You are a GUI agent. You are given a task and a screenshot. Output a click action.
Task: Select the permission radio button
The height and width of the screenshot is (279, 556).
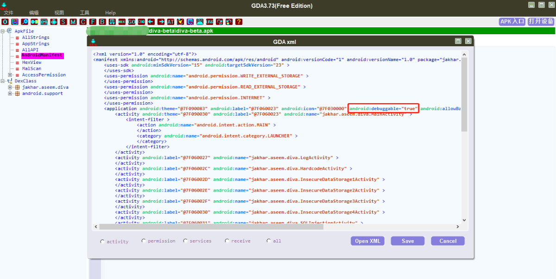pos(144,241)
